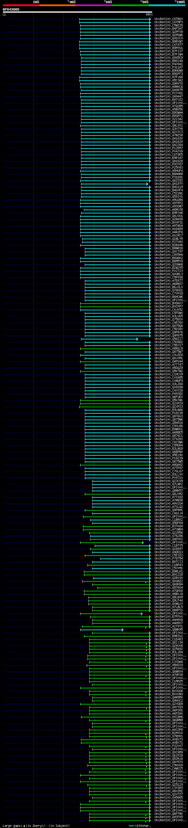Select hit label UniRef100_Q2PF08

coord(169,32)
